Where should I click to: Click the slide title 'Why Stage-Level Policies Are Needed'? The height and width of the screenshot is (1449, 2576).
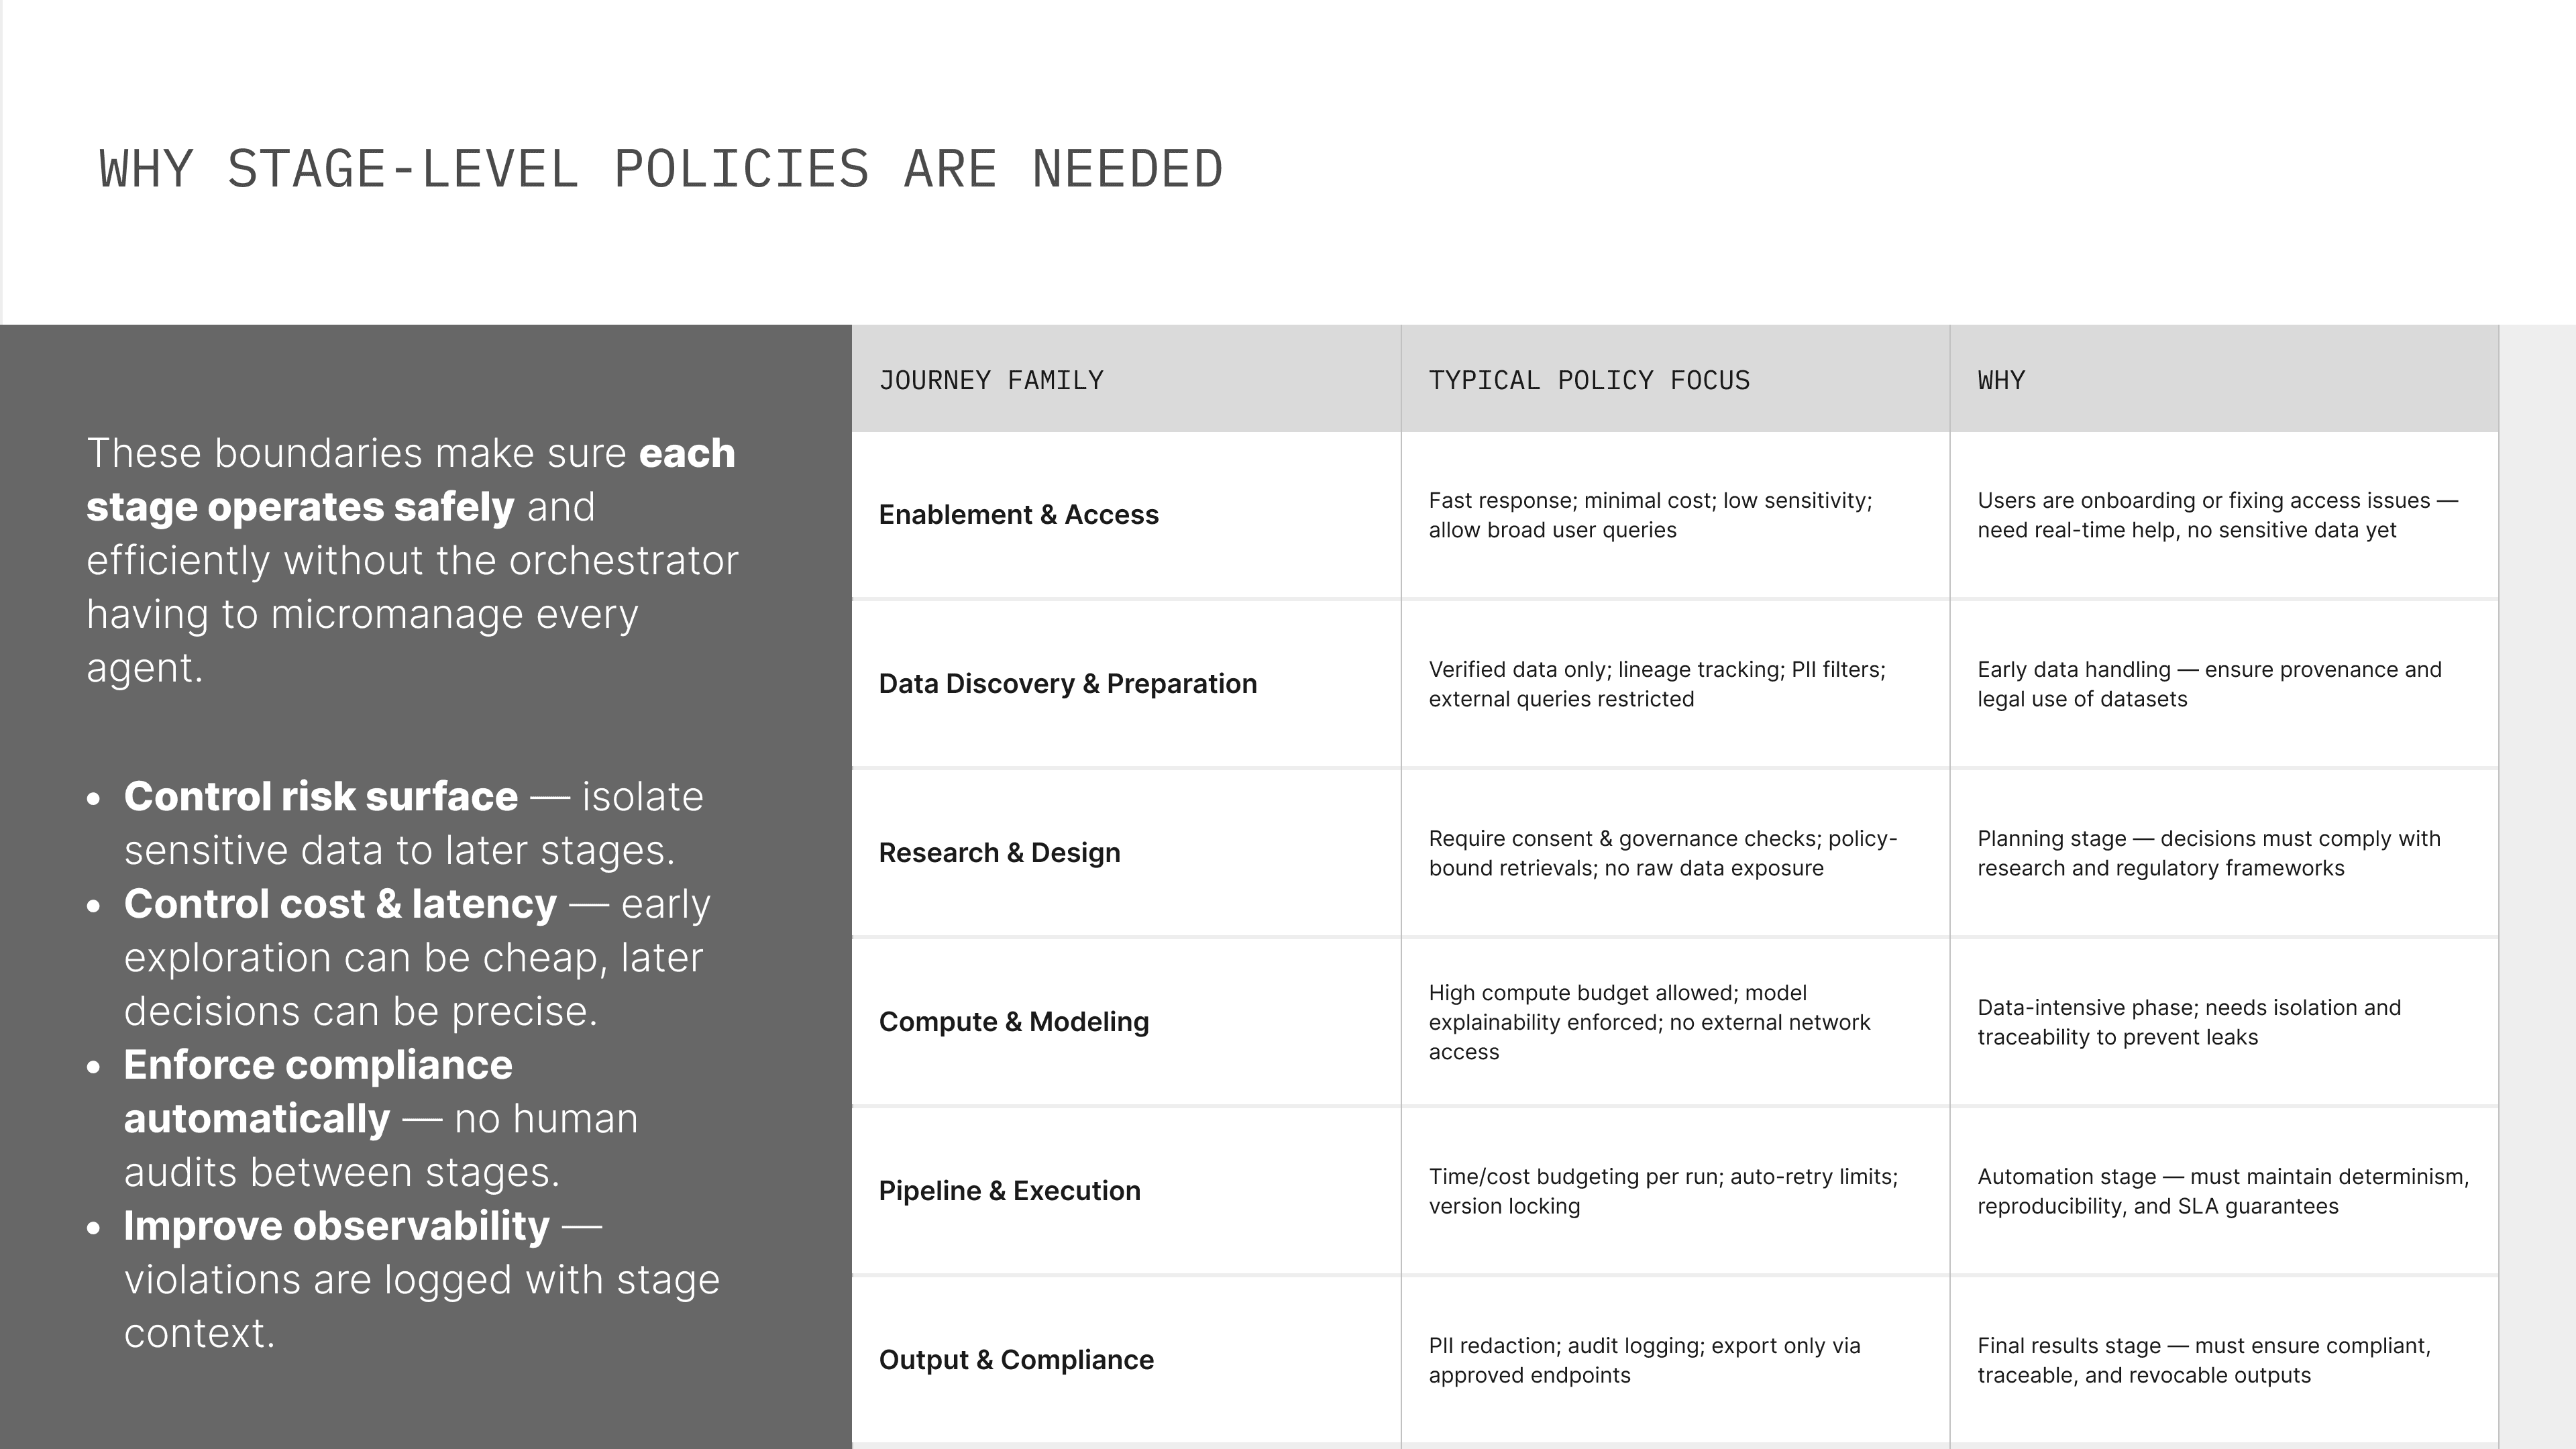coord(661,169)
